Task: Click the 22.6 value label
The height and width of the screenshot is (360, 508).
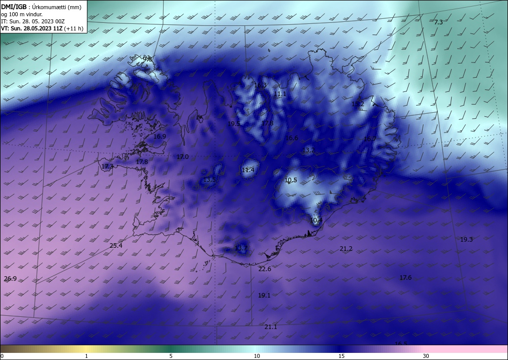Action: 265,269
